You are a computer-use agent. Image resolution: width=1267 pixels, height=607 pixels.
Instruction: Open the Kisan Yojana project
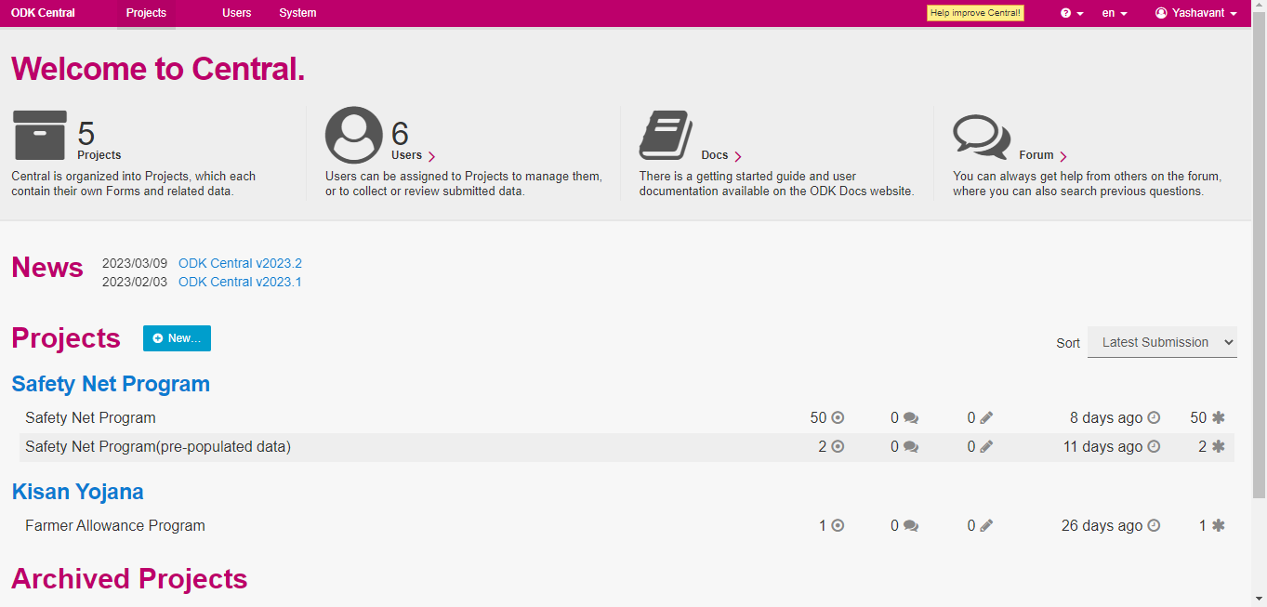[77, 492]
